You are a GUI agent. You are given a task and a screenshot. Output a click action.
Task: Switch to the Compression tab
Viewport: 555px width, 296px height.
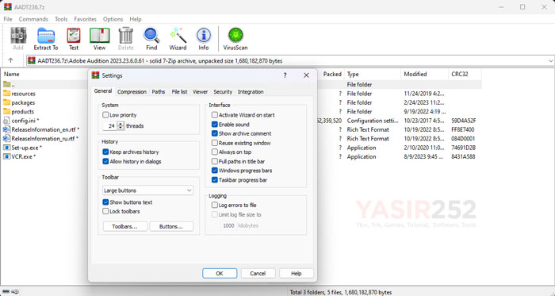pos(132,92)
